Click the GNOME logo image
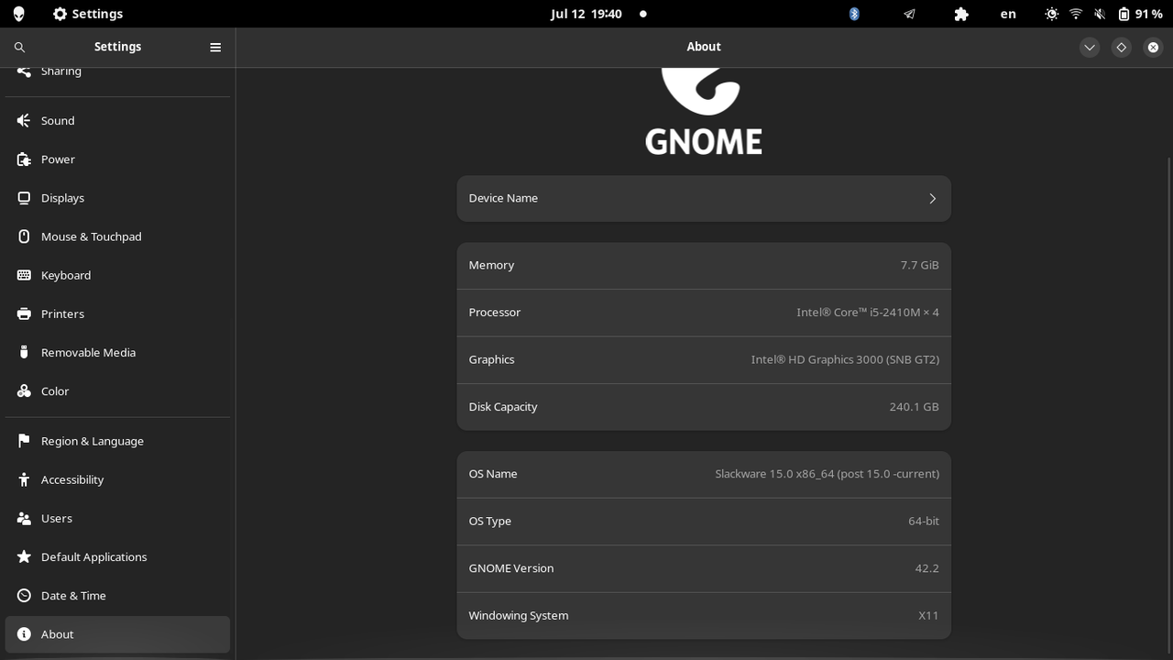 point(703,111)
